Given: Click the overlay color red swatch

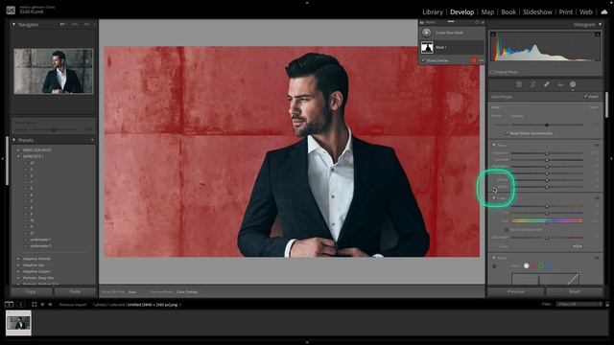Looking at the screenshot, I should (x=474, y=60).
